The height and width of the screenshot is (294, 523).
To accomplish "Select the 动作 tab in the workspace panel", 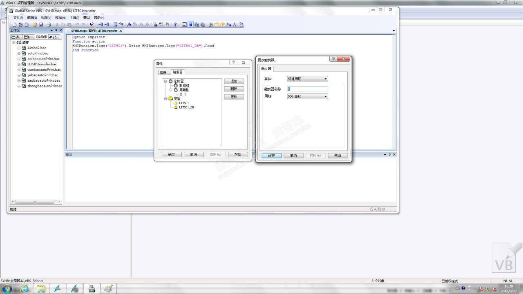I will click(42, 37).
